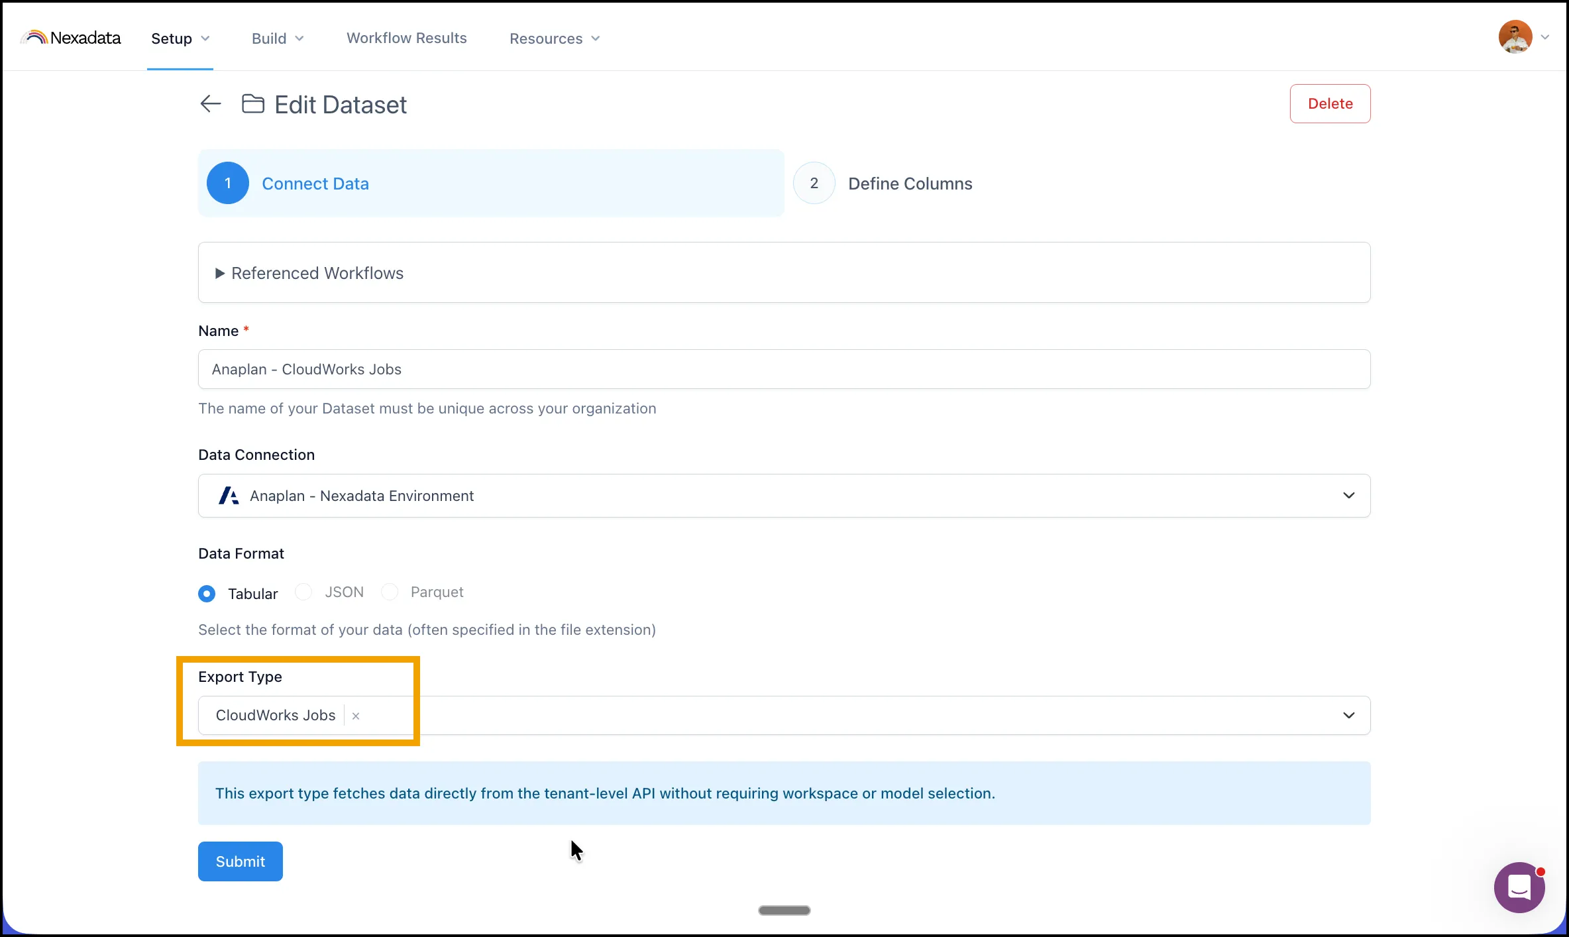Click the Anaplan logo icon in Data Connection
Viewport: 1569px width, 937px height.
point(229,496)
